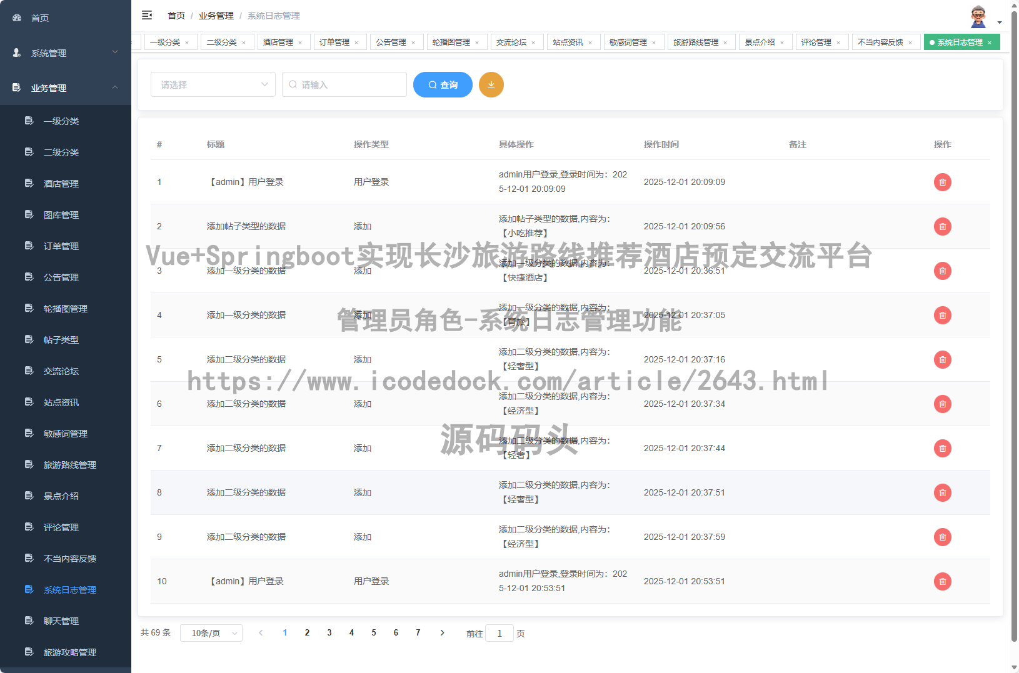Viewport: 1019px width, 673px height.
Task: Delete the first log entry via trash icon
Action: click(x=943, y=182)
